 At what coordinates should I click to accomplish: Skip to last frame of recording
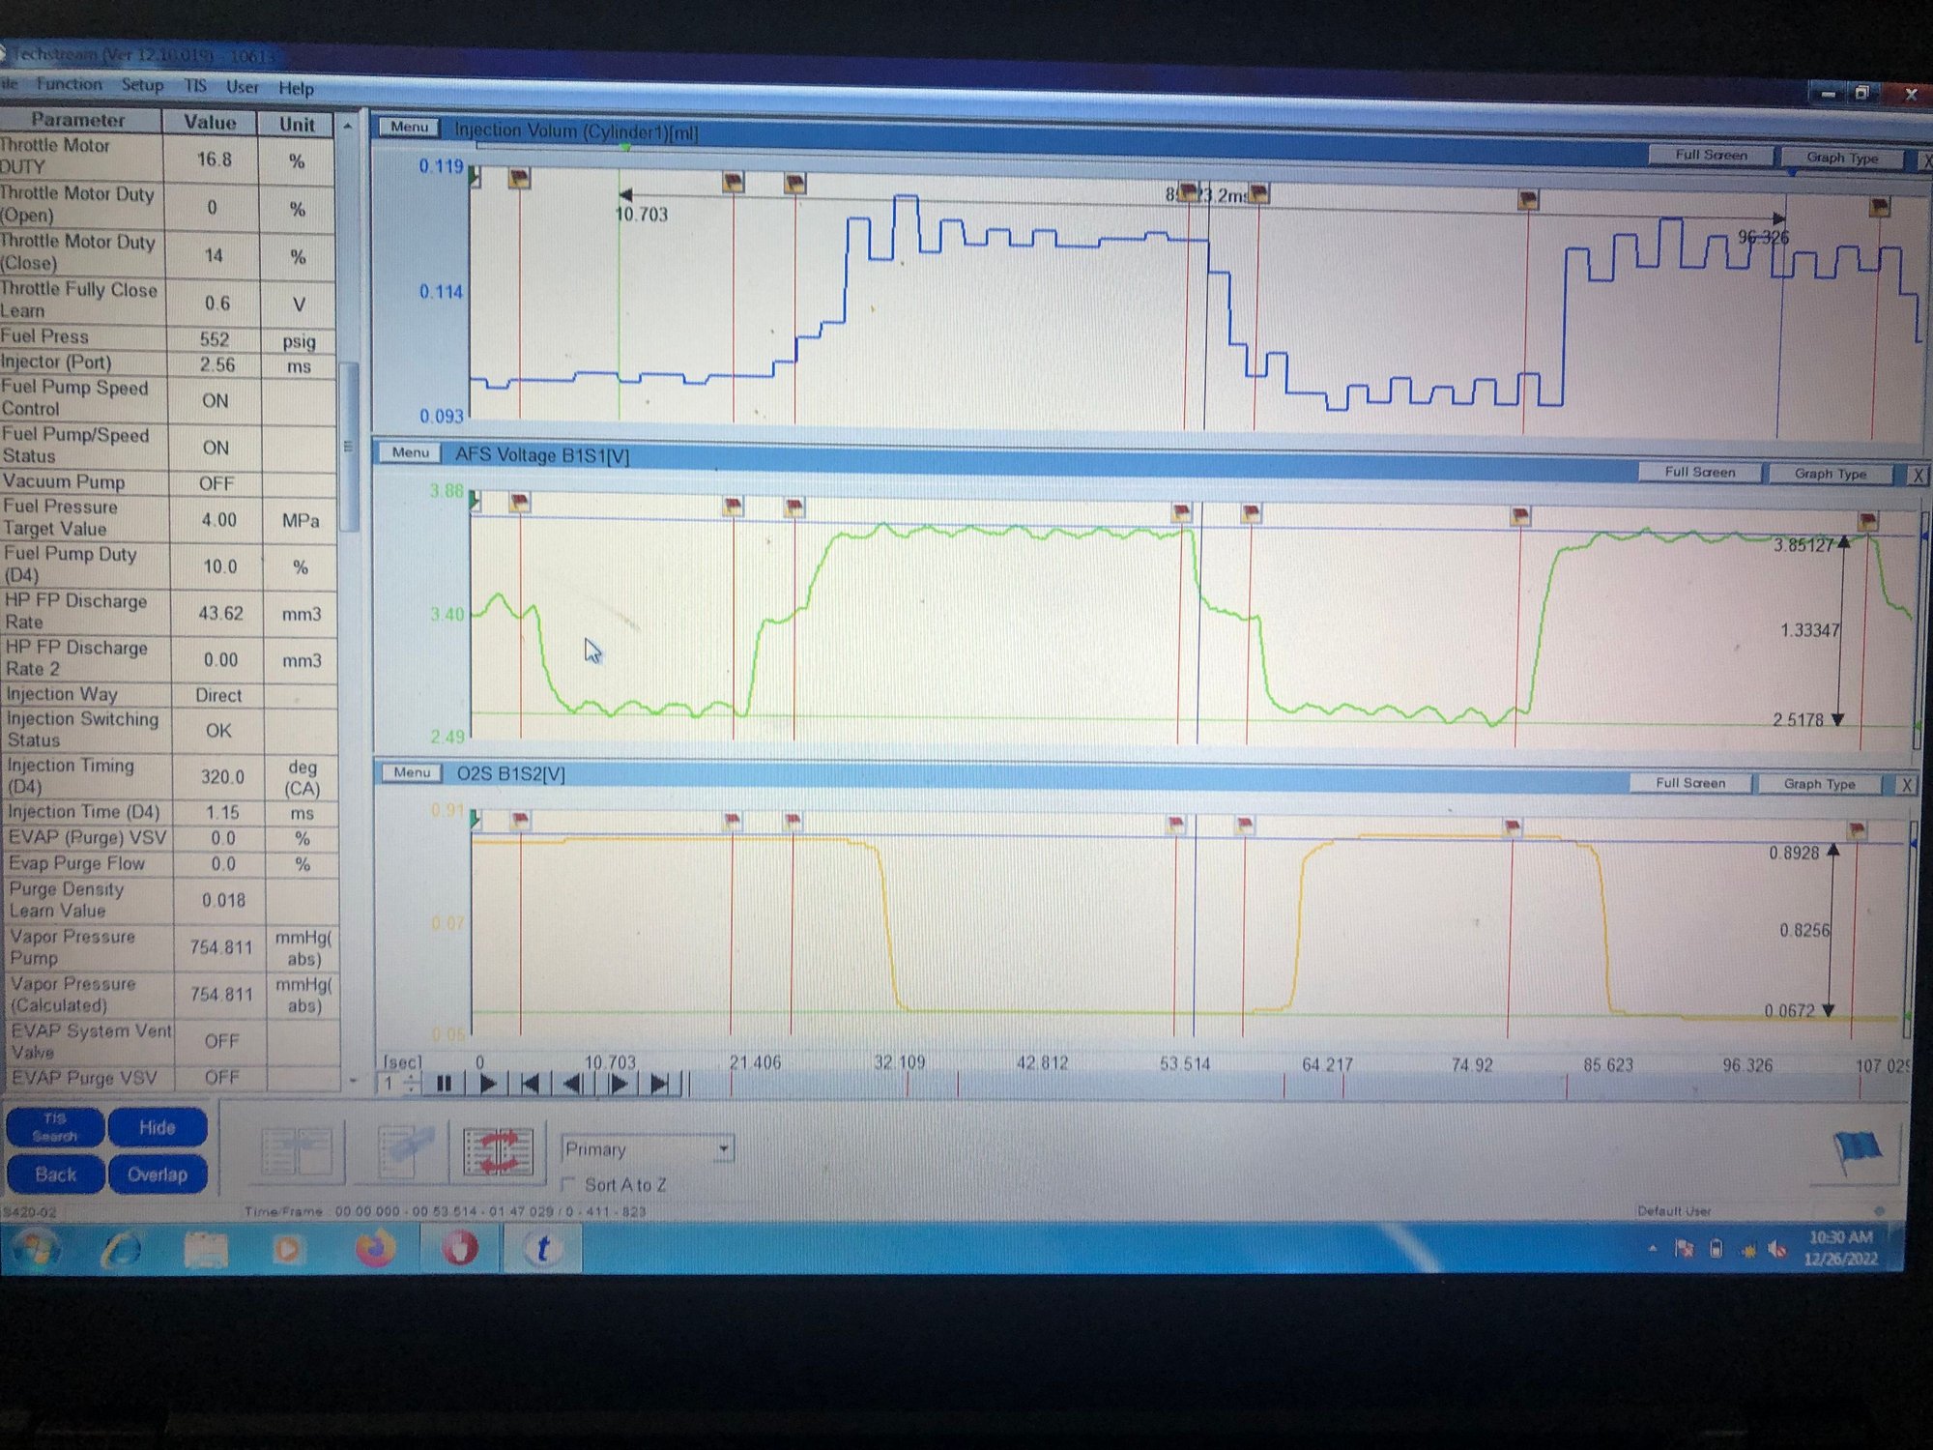click(x=660, y=1085)
